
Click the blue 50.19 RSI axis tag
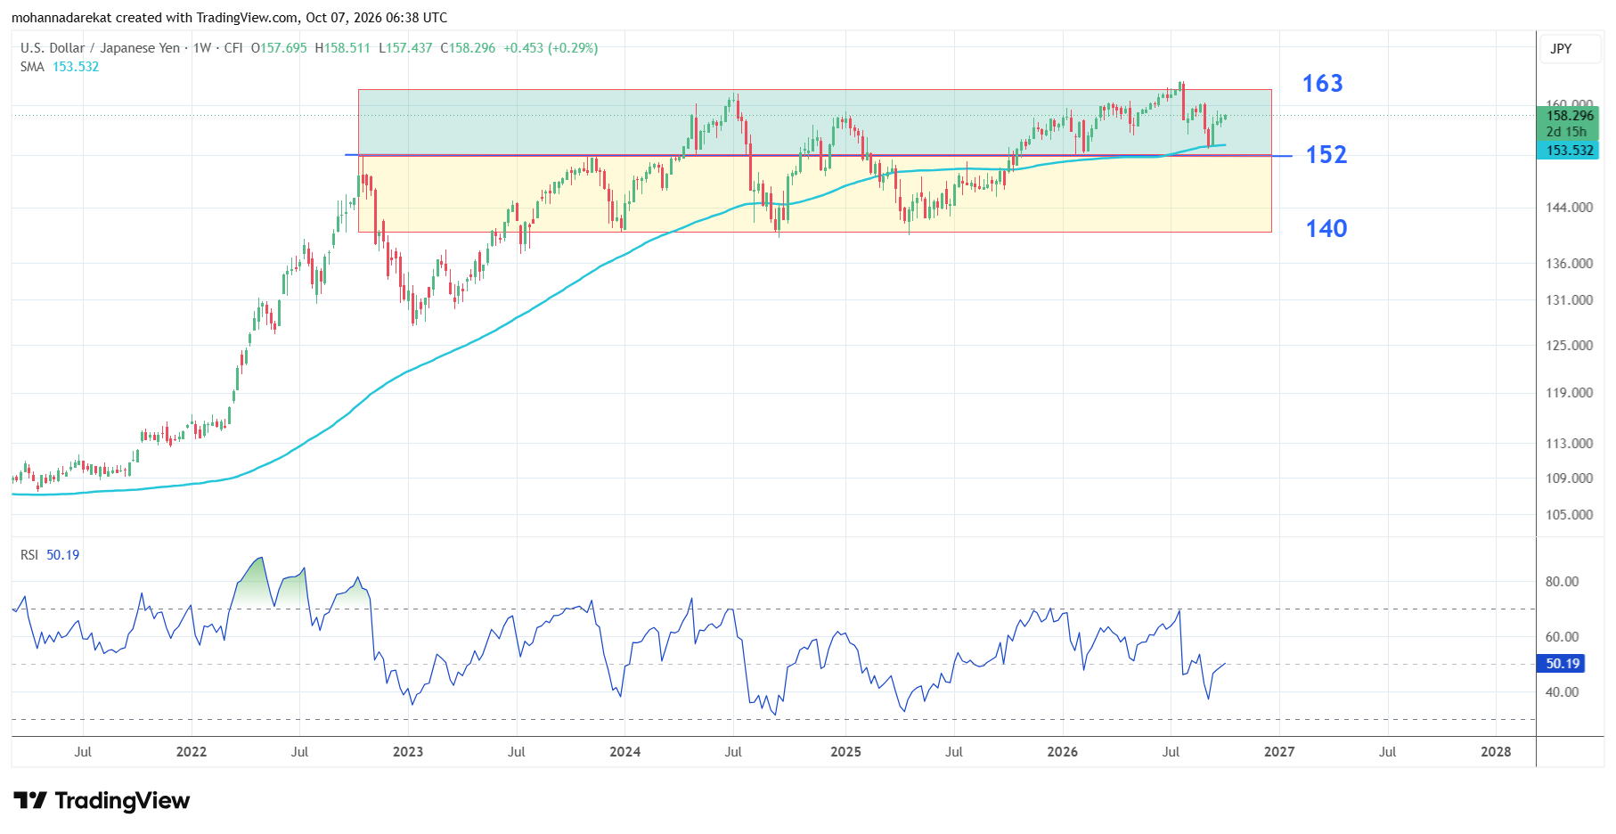tap(1562, 664)
